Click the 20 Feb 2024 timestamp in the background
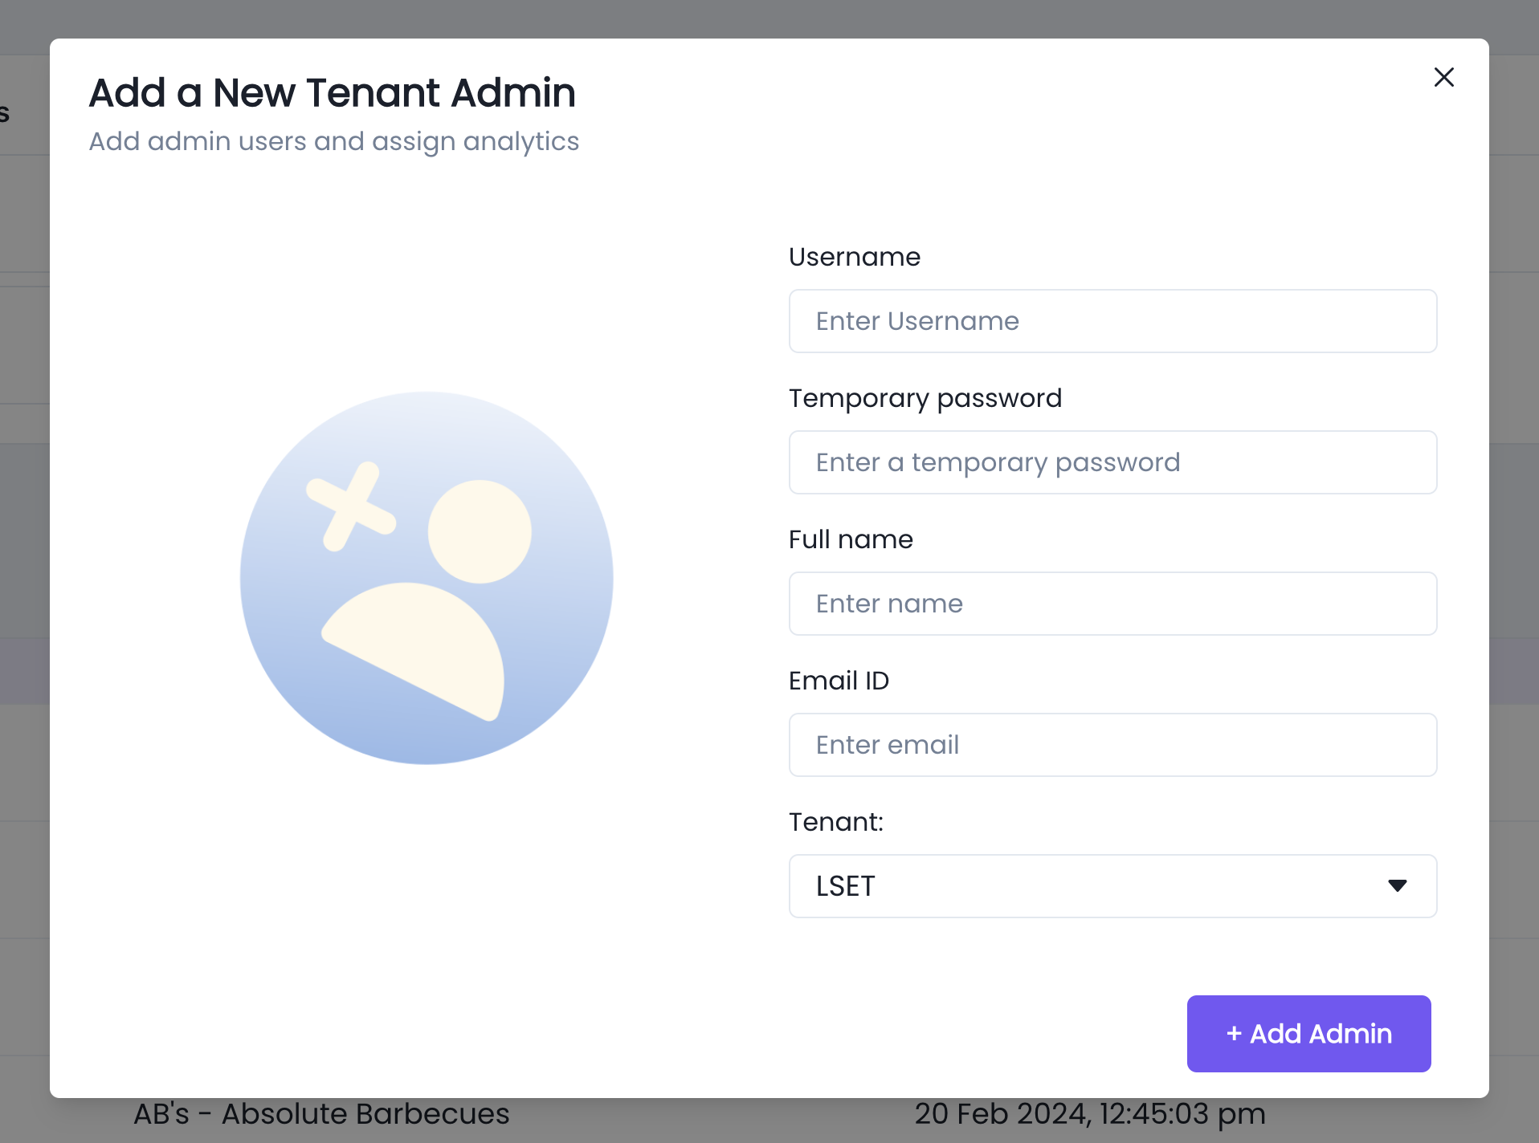 [1090, 1114]
